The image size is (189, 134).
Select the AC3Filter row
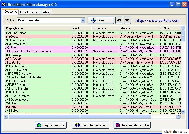tap(92, 48)
